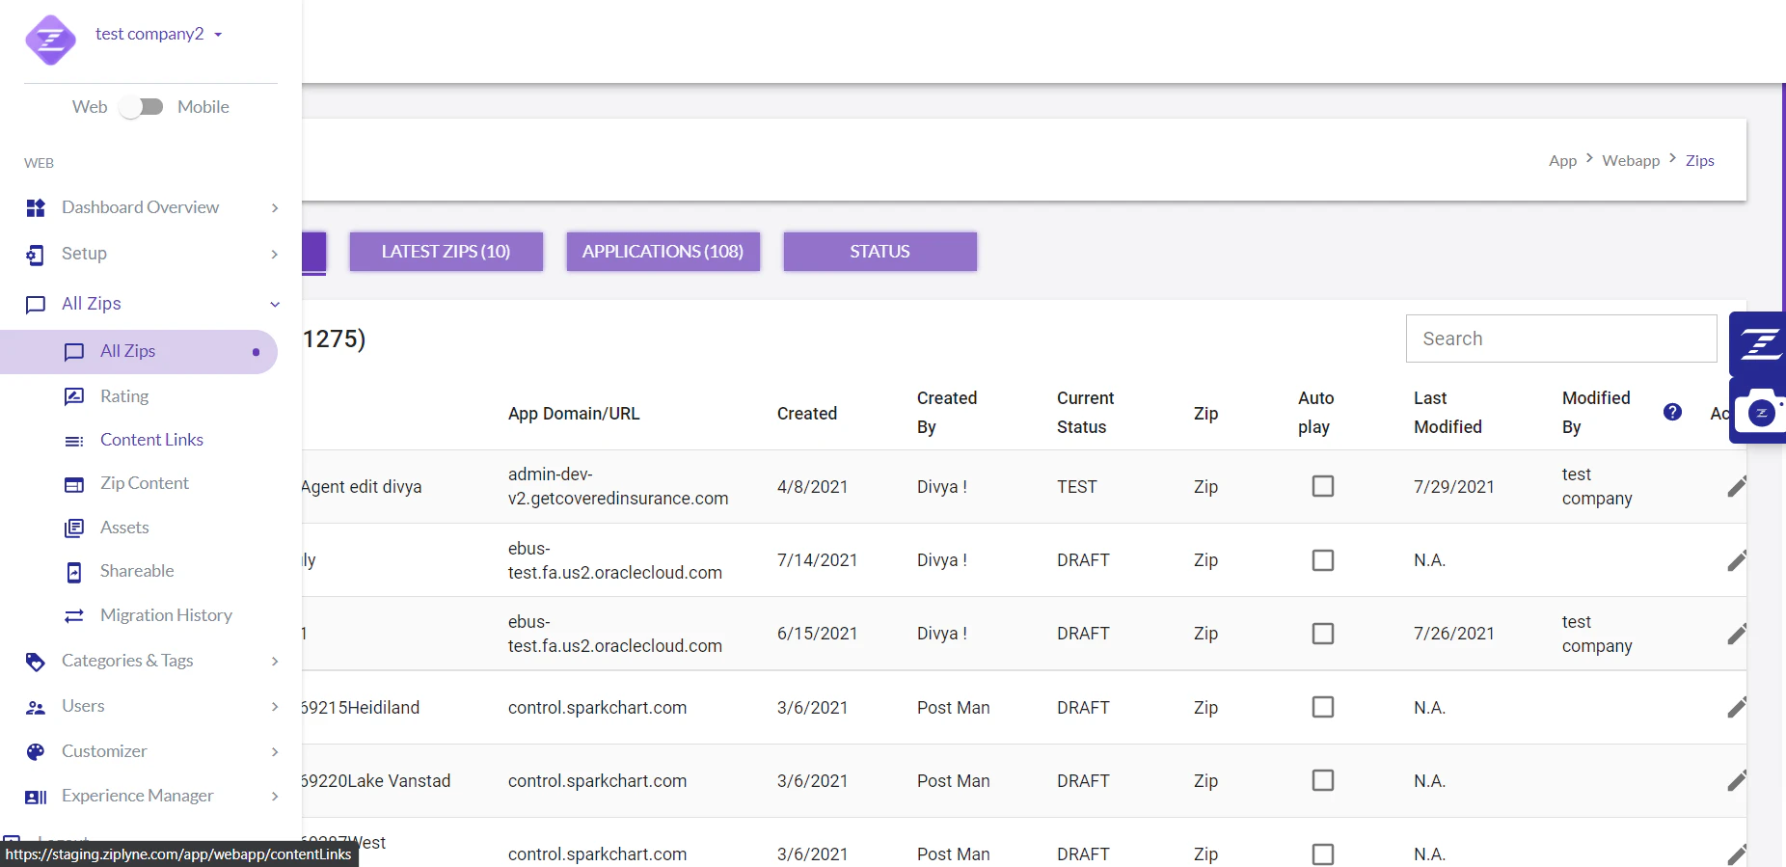Select the highlighted All Zips submenu item
Image resolution: width=1786 pixels, height=867 pixels.
coord(139,352)
